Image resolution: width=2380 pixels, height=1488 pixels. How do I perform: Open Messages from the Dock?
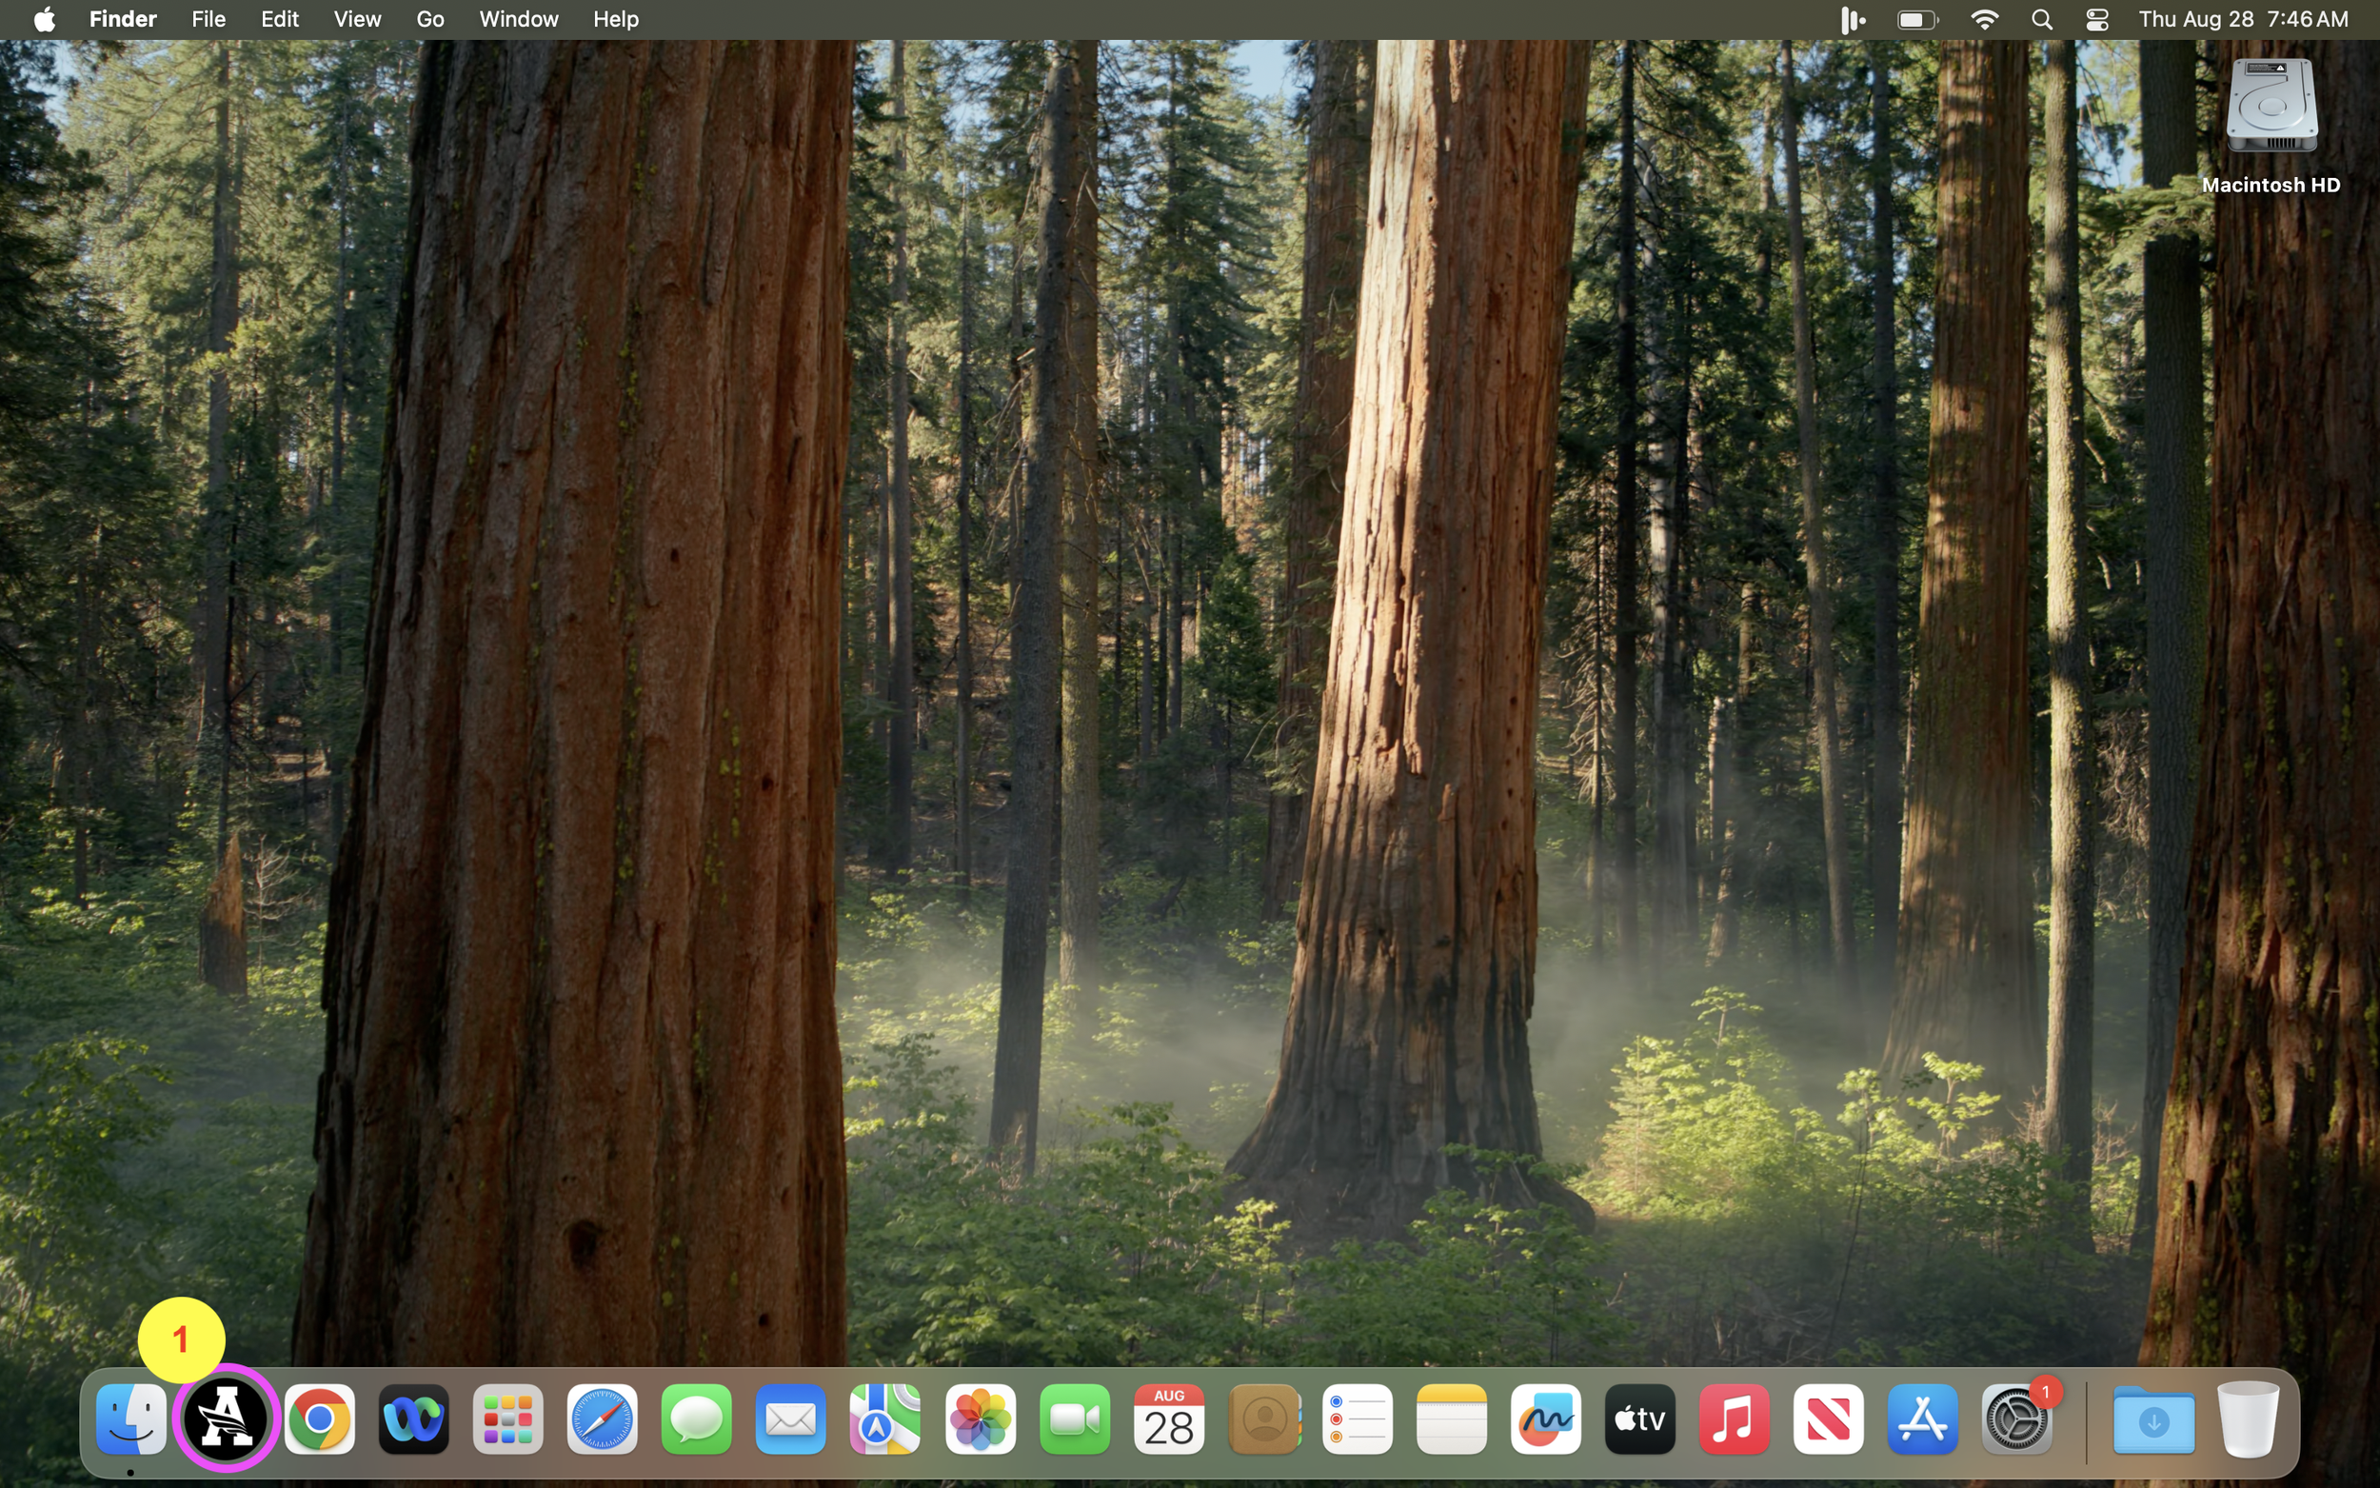[x=697, y=1419]
